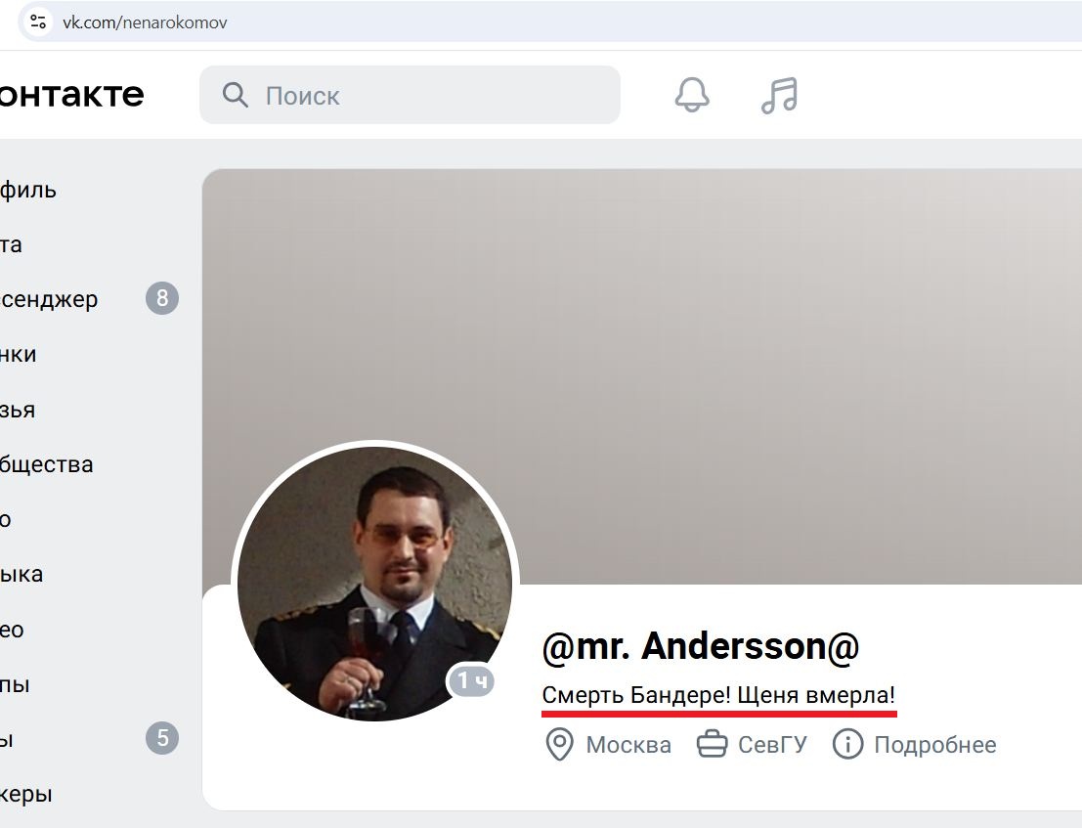Open Сообщества in the sidebar
Viewport: 1082px width, 828px height.
click(x=46, y=464)
